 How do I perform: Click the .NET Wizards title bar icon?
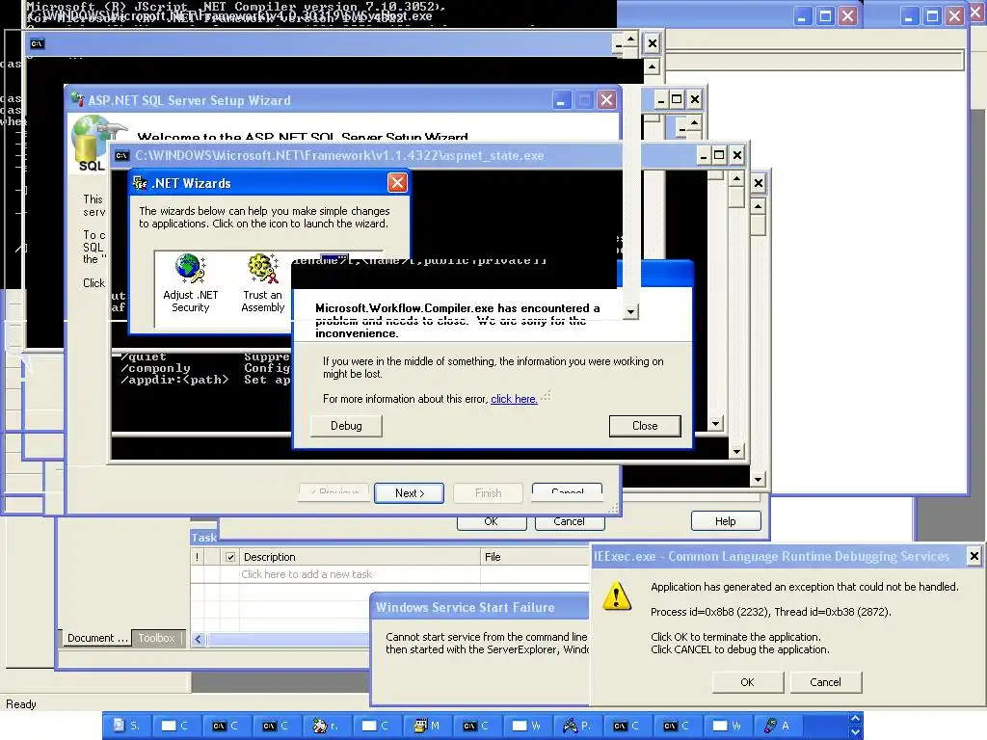point(140,183)
